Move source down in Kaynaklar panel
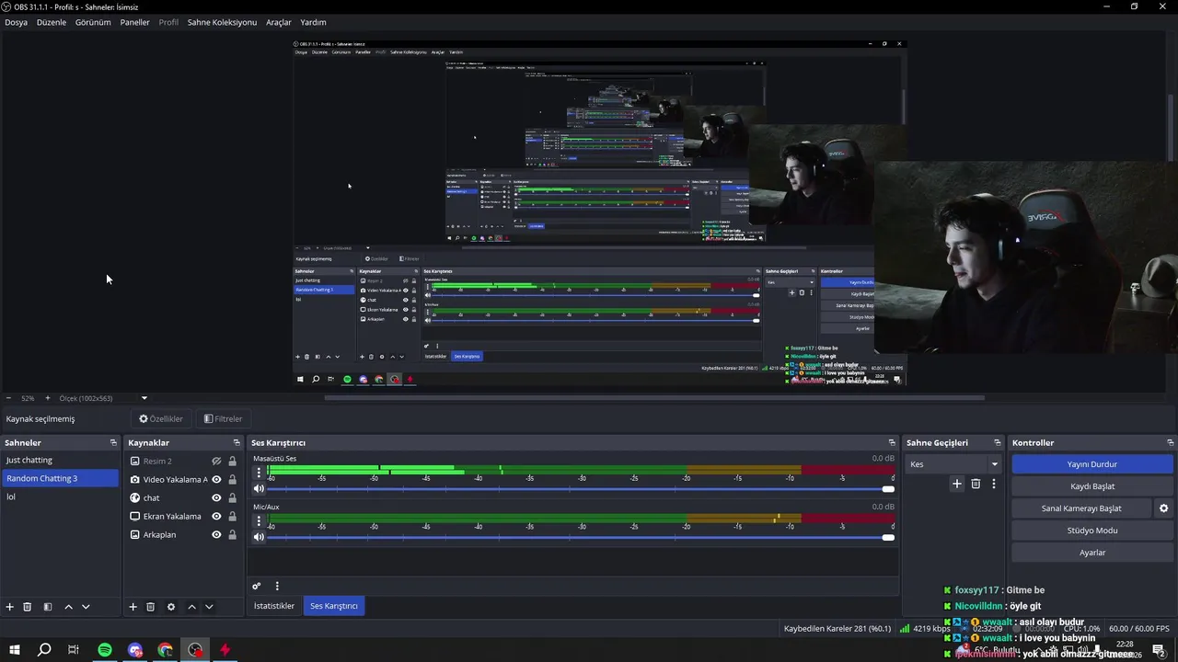 (209, 607)
